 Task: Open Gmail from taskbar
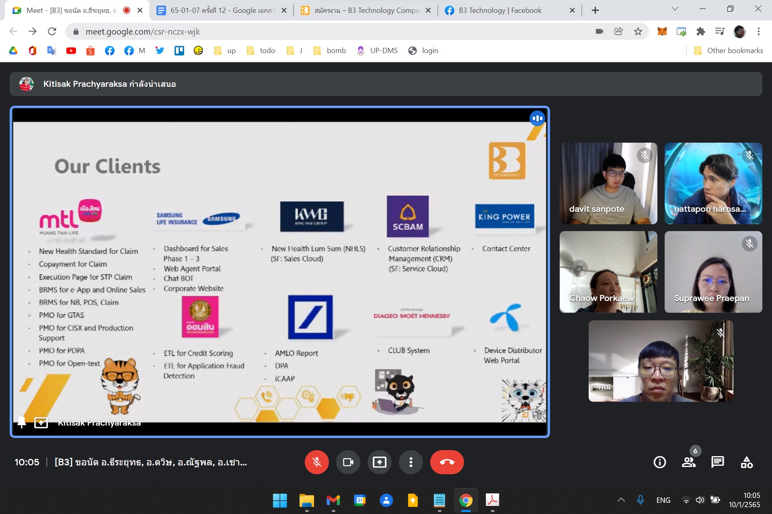(333, 500)
